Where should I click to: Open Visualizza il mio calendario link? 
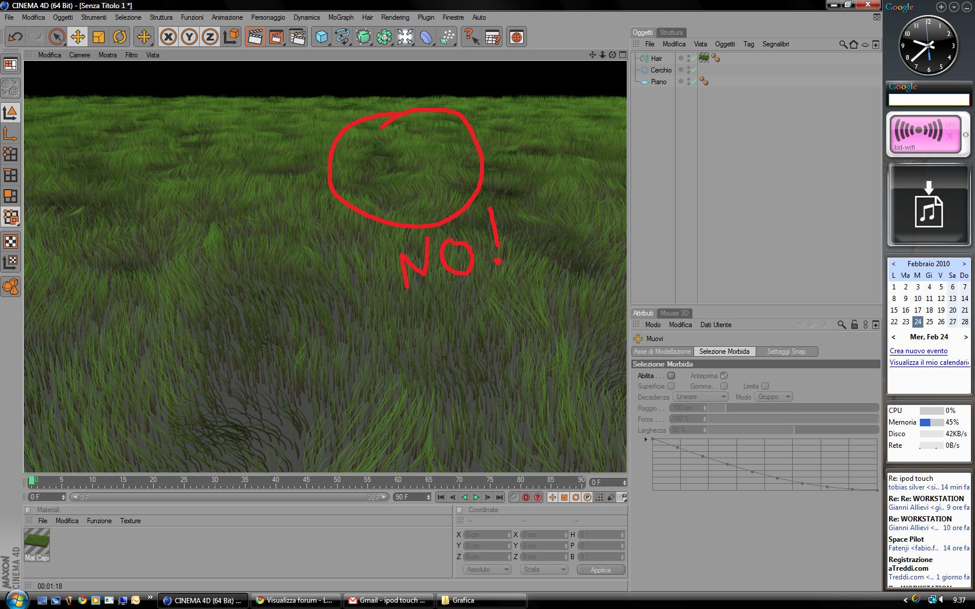pos(929,362)
